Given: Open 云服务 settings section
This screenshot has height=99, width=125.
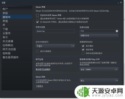Looking at the screenshot, I should coord(6,33).
